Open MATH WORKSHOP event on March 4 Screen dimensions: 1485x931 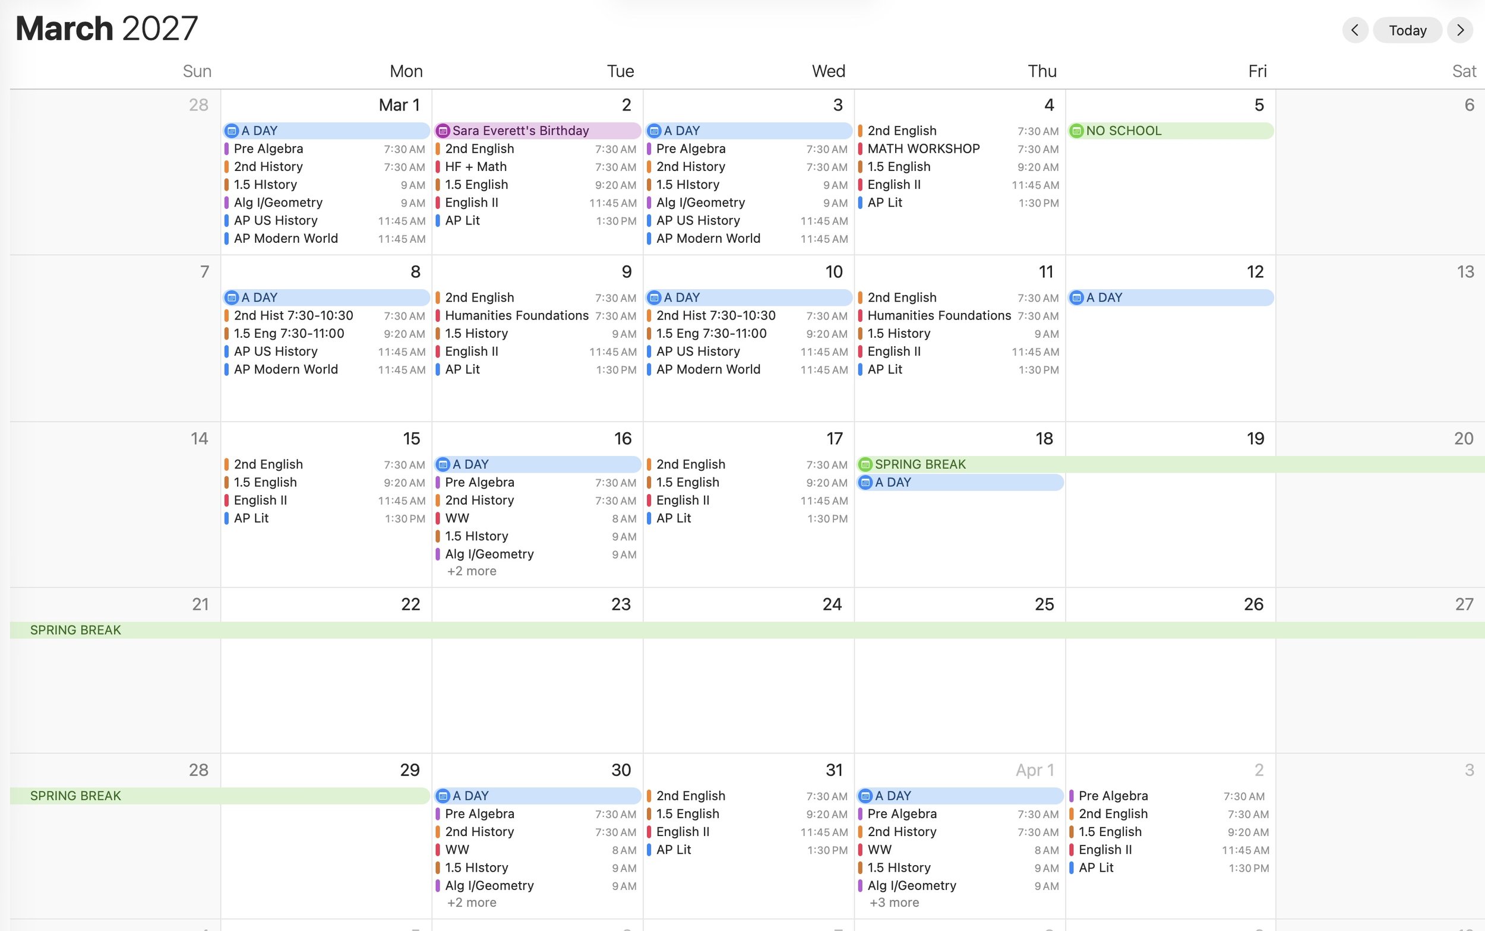(x=959, y=148)
